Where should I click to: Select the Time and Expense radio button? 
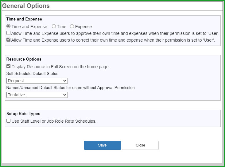point(9,26)
